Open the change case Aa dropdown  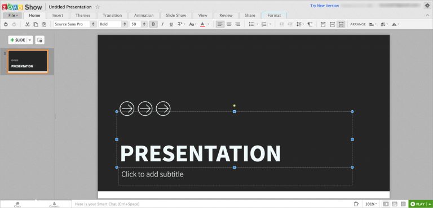click(x=192, y=24)
